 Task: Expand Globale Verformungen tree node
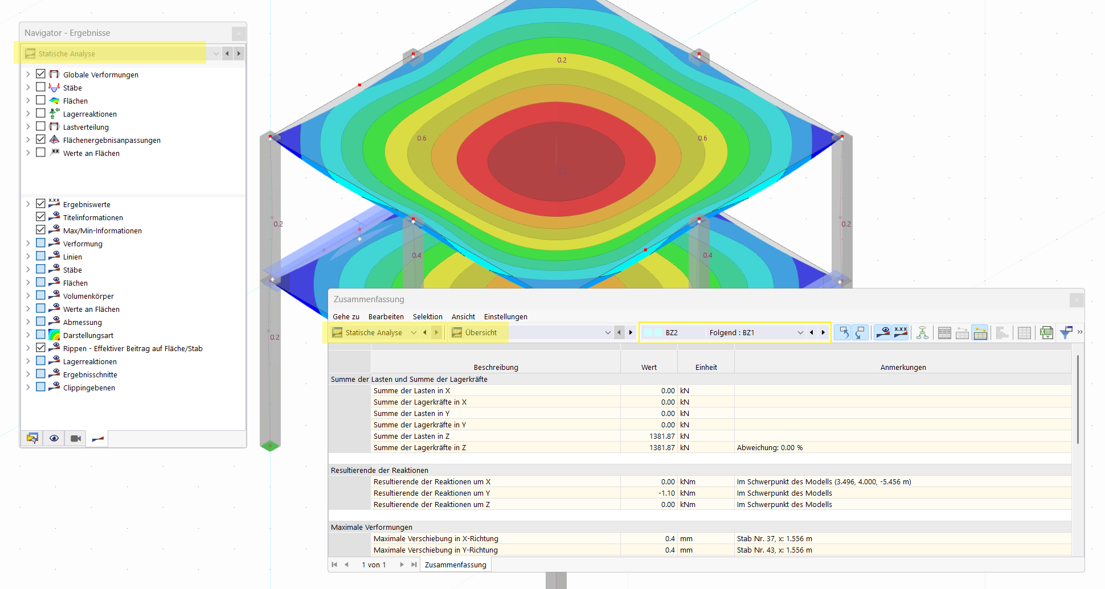pos(28,74)
